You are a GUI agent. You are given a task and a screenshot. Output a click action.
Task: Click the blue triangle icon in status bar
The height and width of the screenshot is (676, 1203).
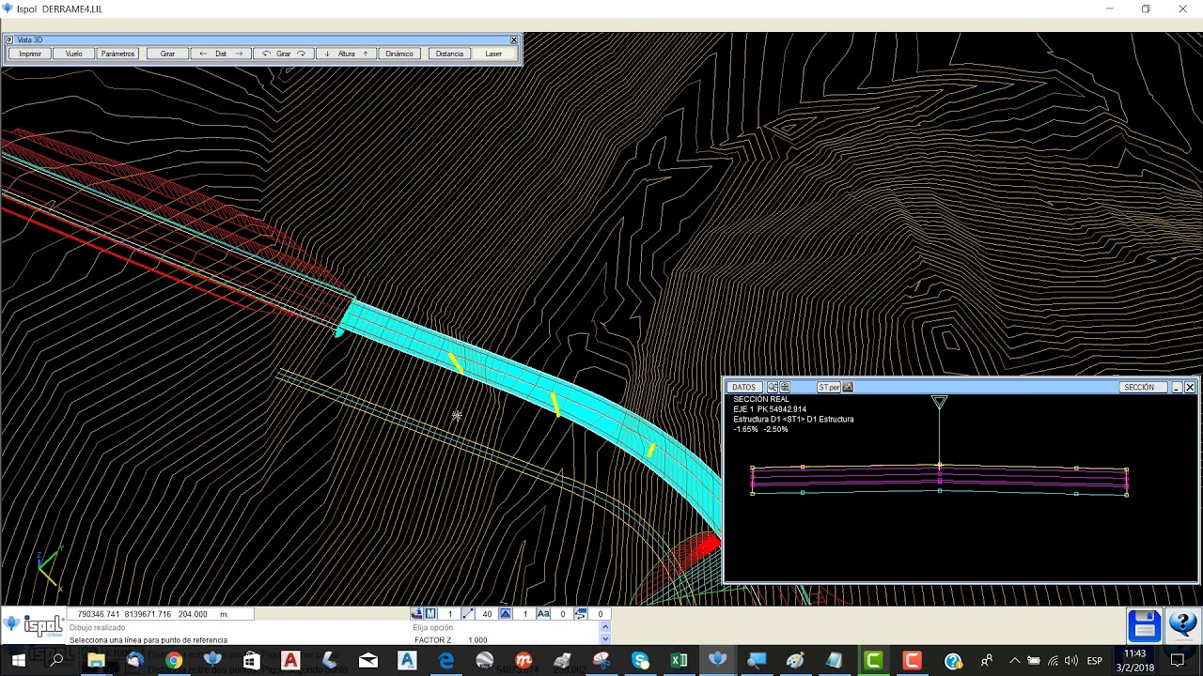506,614
